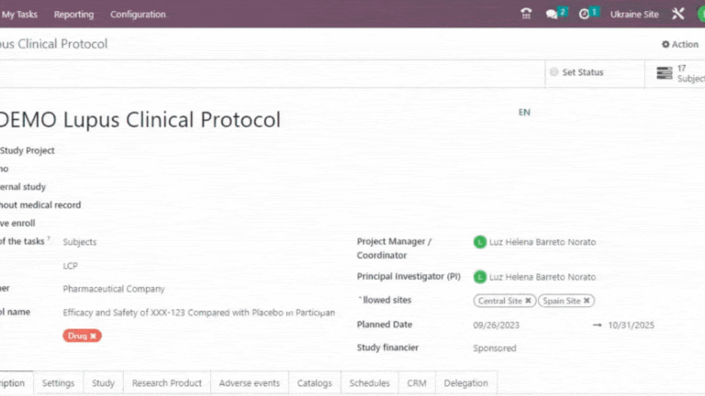Toggle the Set Status radio circle

point(554,72)
